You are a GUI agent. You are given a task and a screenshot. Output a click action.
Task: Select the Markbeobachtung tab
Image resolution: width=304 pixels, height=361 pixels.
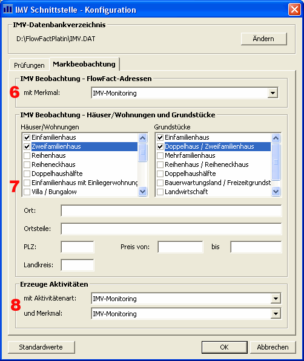(x=84, y=64)
